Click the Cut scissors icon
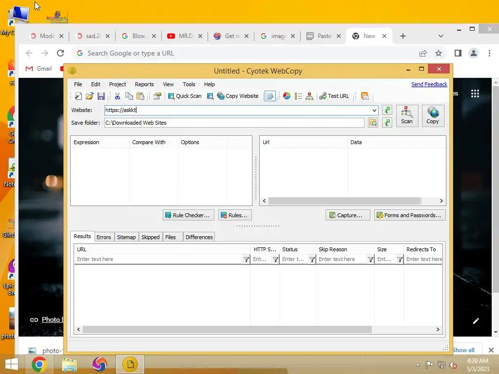 (117, 96)
